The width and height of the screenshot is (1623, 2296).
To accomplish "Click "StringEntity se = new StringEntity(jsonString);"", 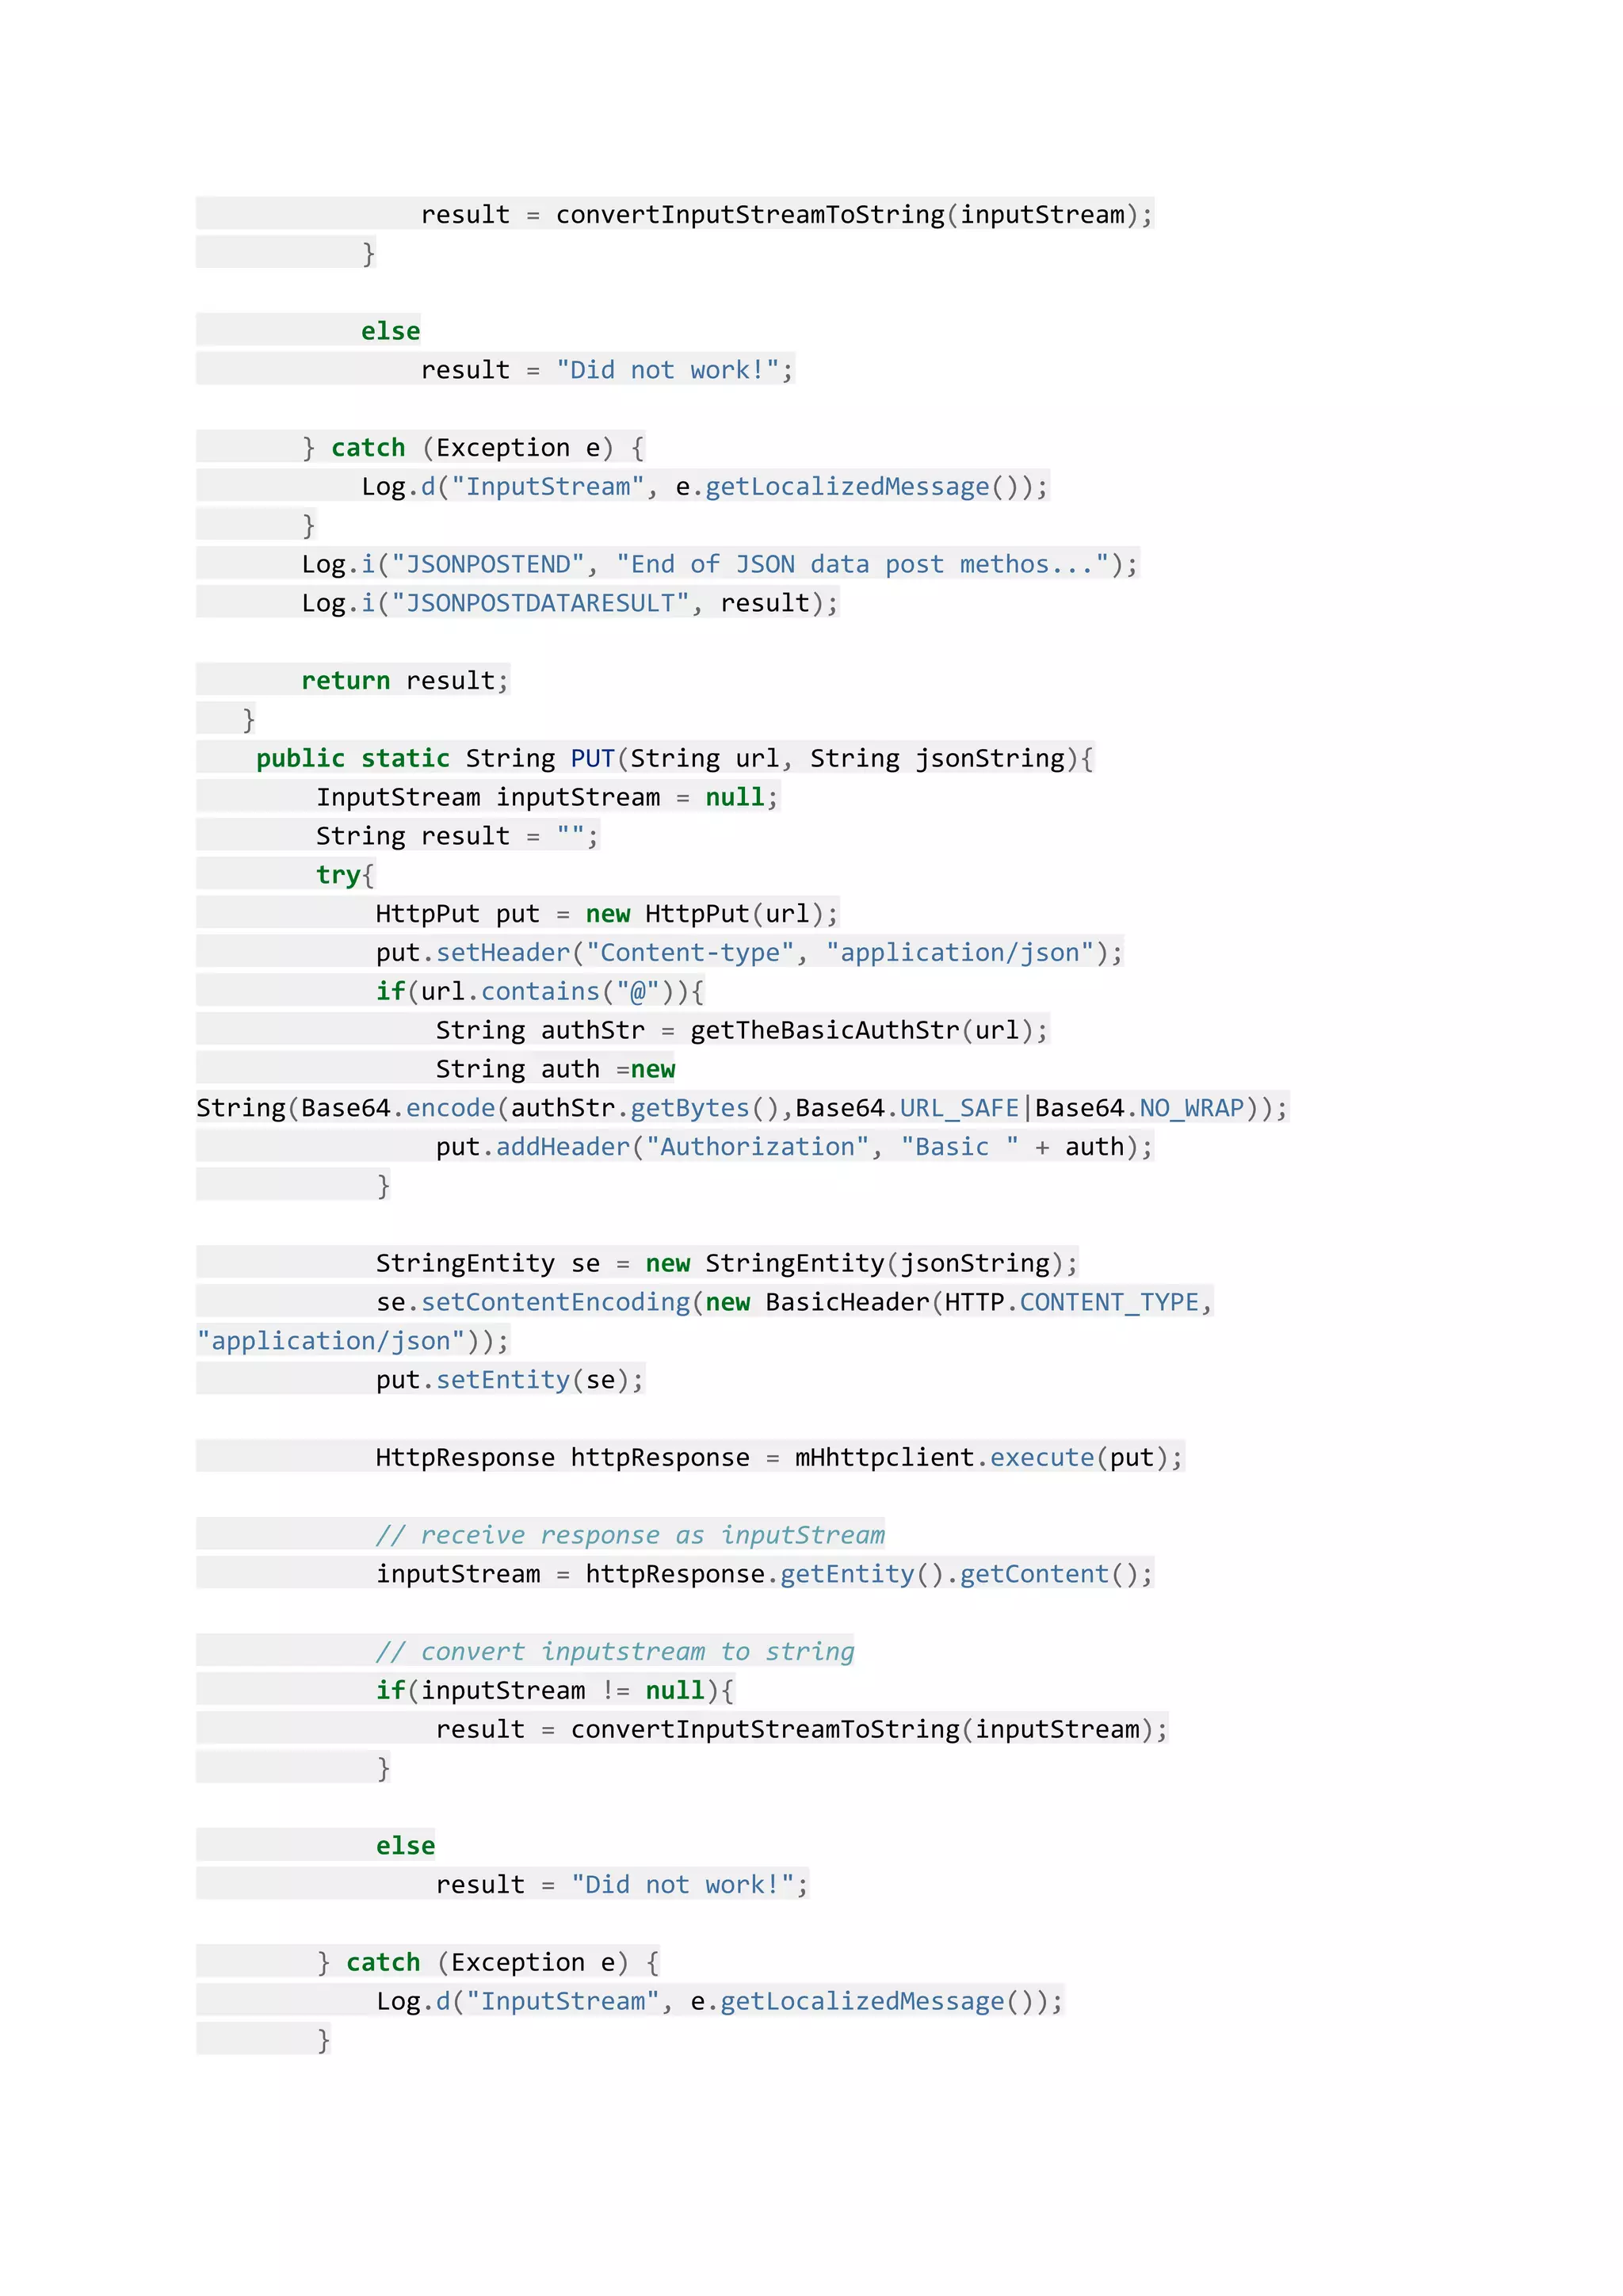I will click(x=727, y=1264).
